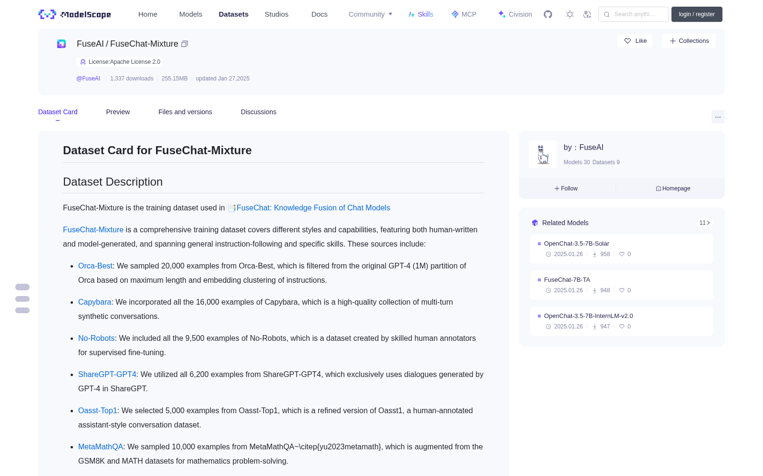Switch to the Files and versions tab
Screen dimensions: 763x476
(x=185, y=112)
